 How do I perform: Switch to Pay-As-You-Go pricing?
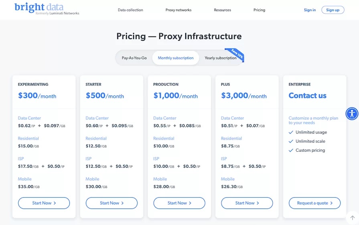134,58
